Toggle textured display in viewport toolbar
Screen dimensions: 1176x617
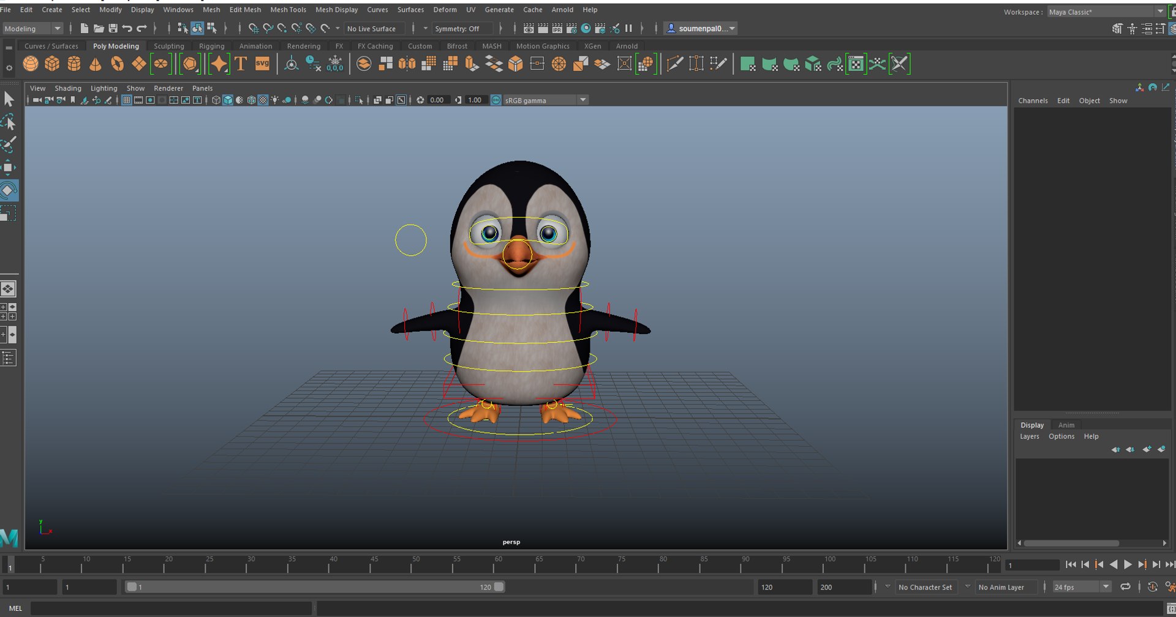(263, 100)
